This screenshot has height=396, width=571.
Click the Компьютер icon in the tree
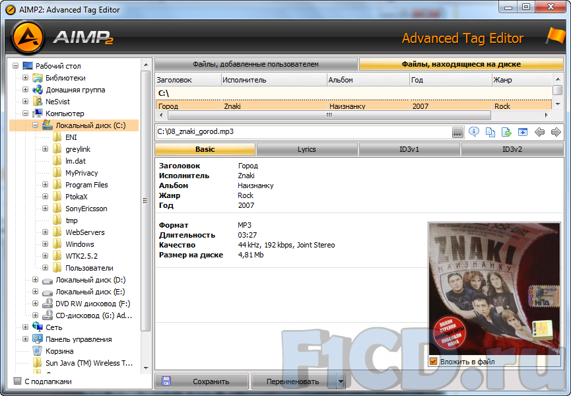coord(38,114)
